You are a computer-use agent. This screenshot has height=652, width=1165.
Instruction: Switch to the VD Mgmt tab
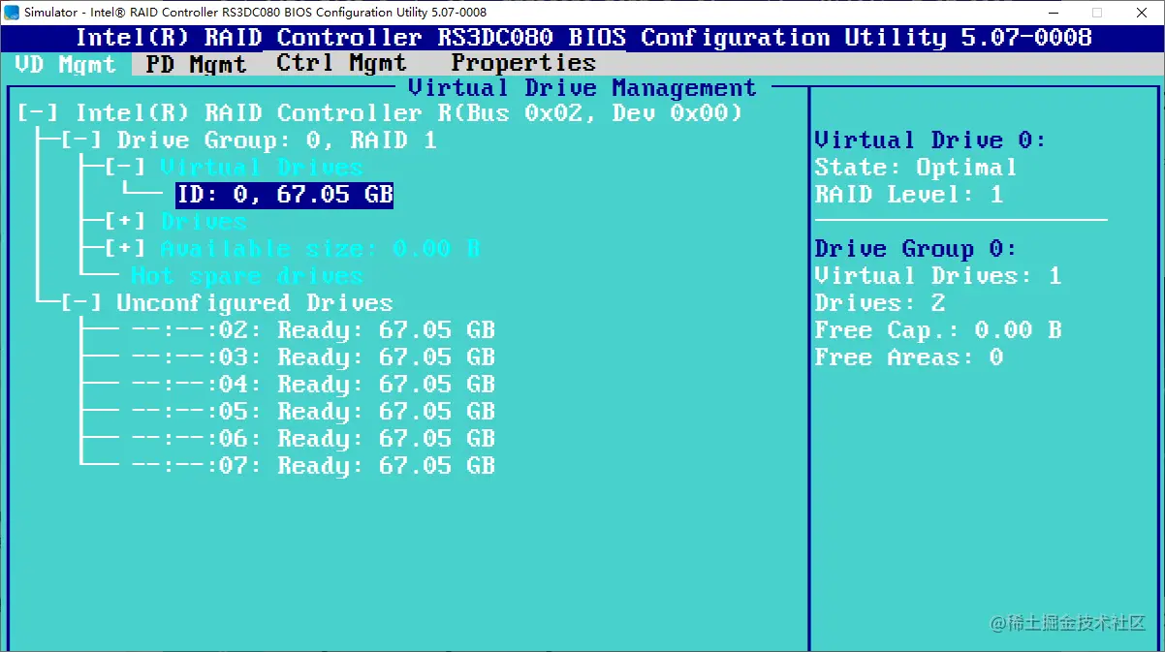pyautogui.click(x=66, y=64)
